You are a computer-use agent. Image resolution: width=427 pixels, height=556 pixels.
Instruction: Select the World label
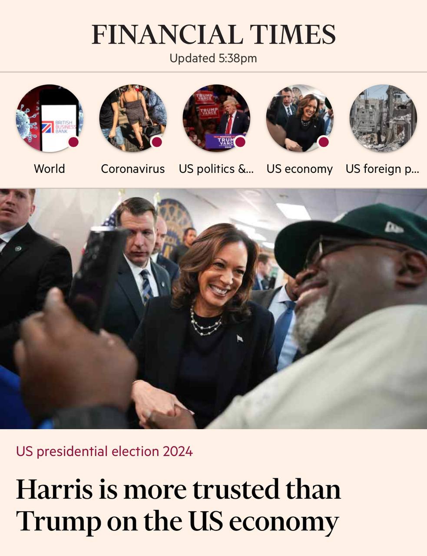50,169
